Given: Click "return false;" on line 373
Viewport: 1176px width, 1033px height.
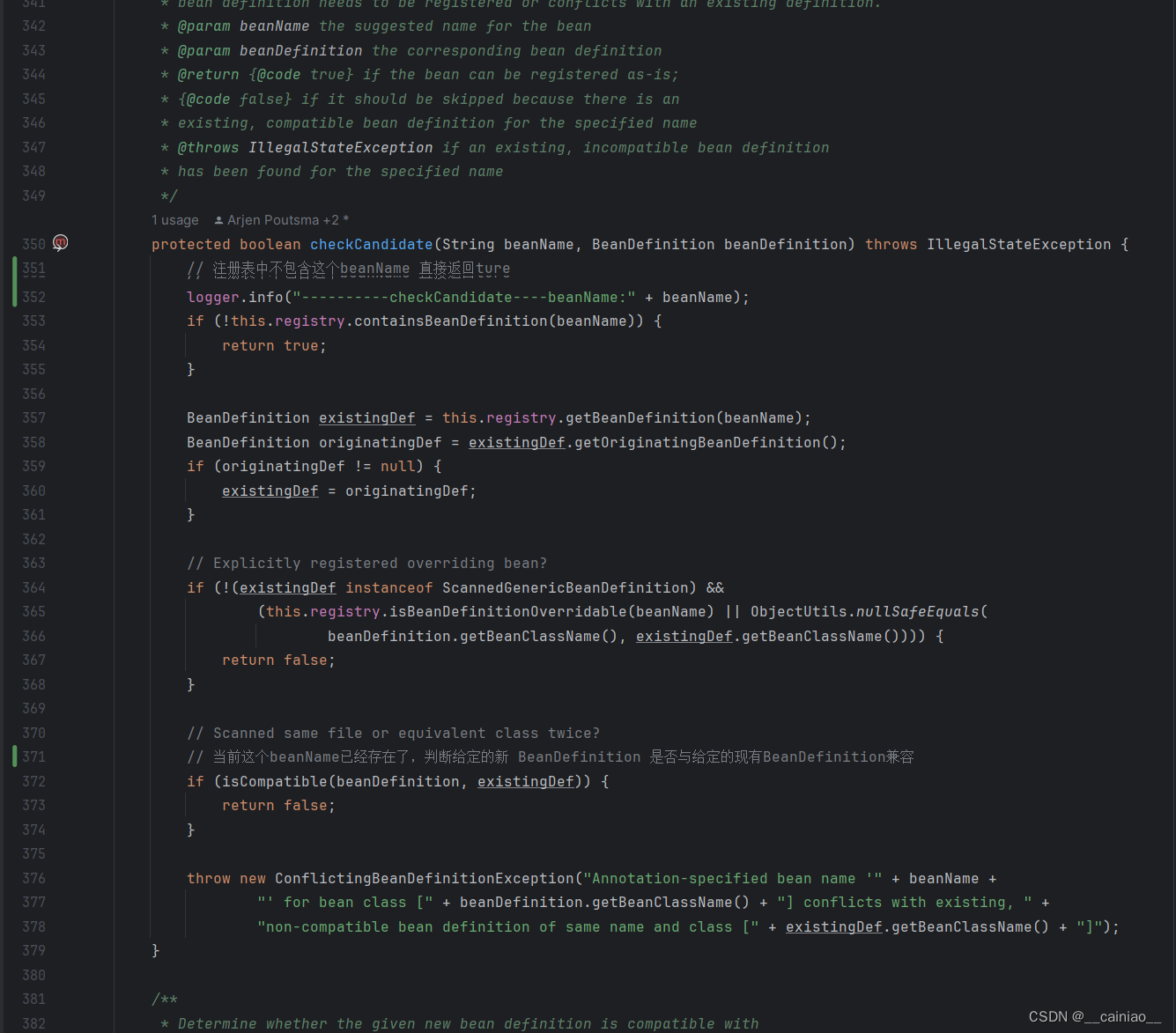Looking at the screenshot, I should (x=278, y=806).
